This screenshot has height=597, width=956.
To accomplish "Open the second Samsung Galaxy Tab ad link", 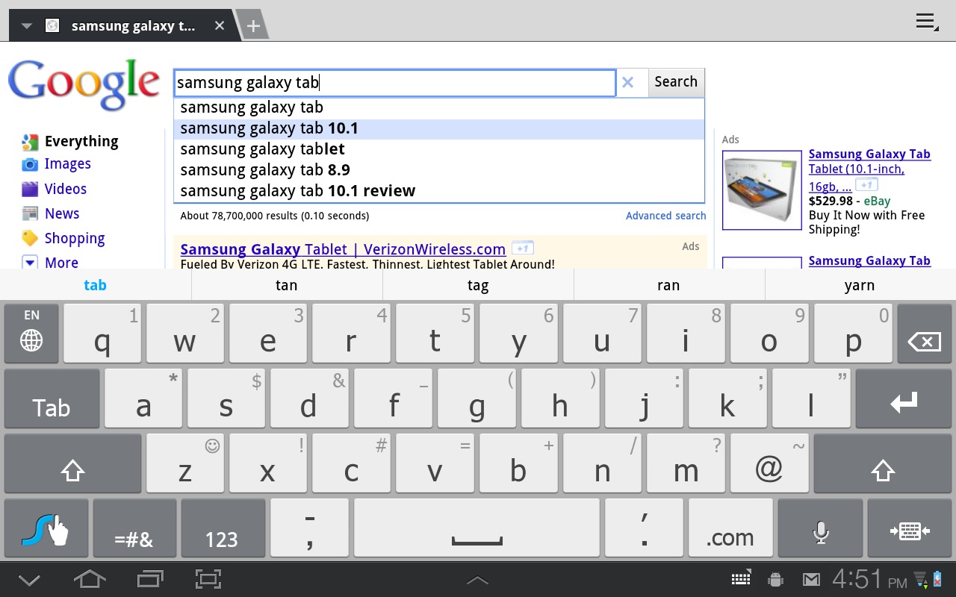I will tap(869, 260).
